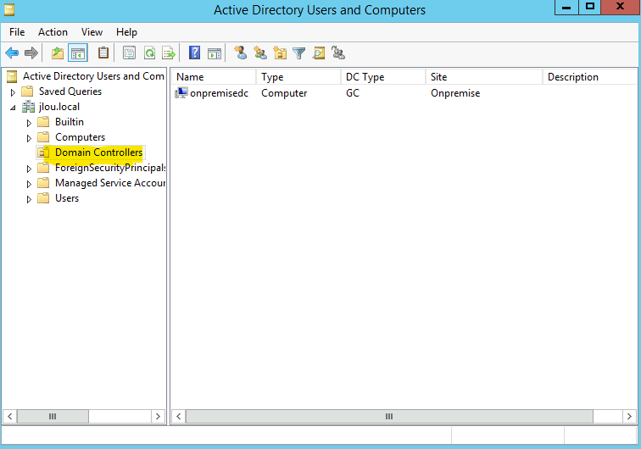Click the jlou.local domain icon
The height and width of the screenshot is (449, 641).
click(x=28, y=107)
